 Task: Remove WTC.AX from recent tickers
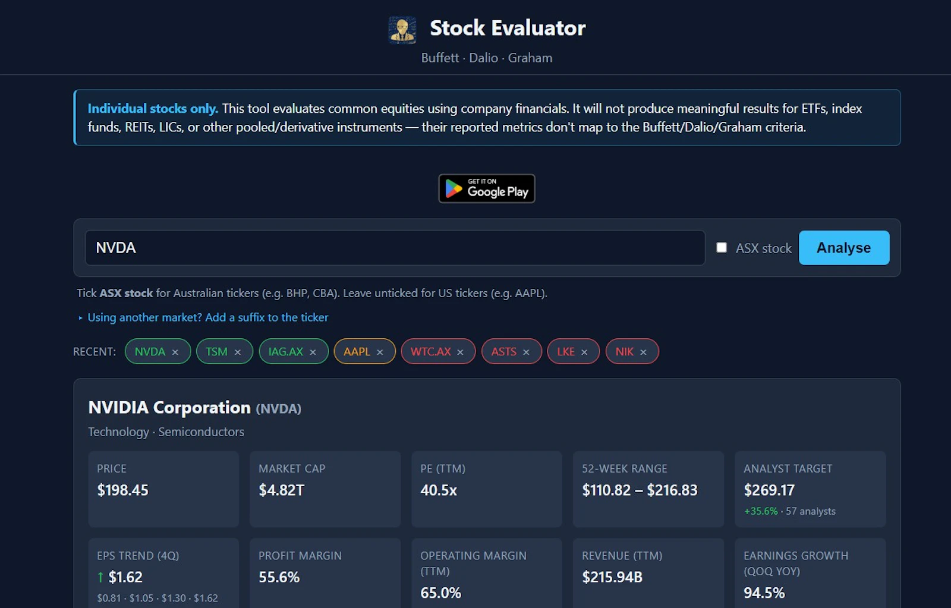[x=461, y=352]
